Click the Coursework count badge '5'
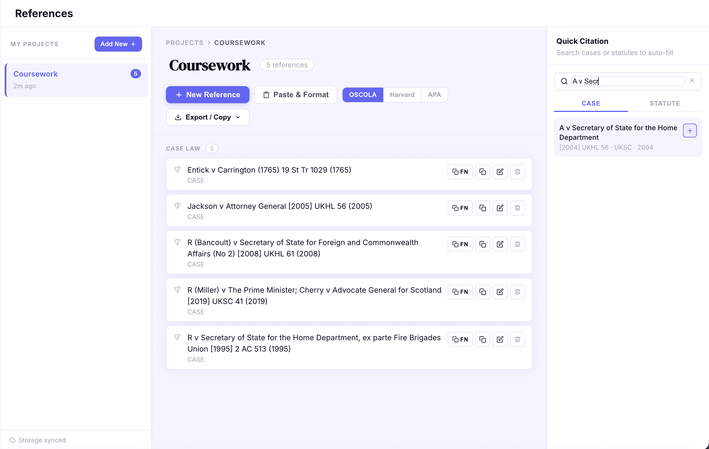The width and height of the screenshot is (709, 449). (x=135, y=74)
